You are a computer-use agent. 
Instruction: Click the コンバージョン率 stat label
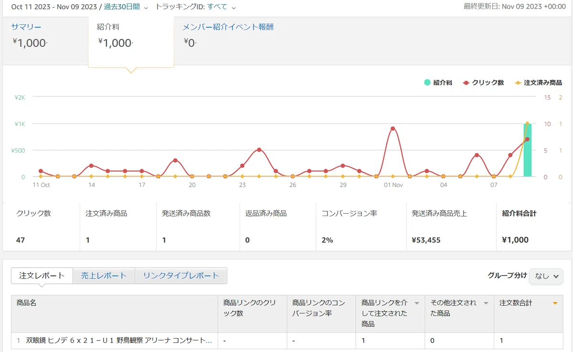point(350,214)
